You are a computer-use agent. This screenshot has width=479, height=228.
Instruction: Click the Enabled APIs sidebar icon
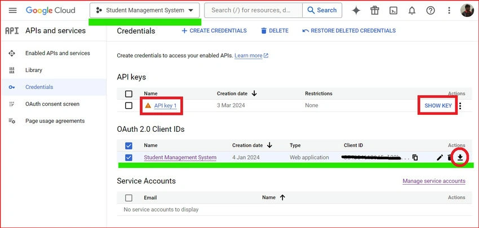tap(12, 53)
